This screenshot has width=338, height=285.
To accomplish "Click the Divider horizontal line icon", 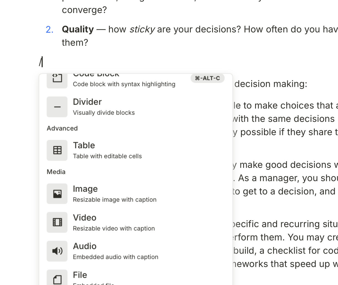I will (57, 107).
